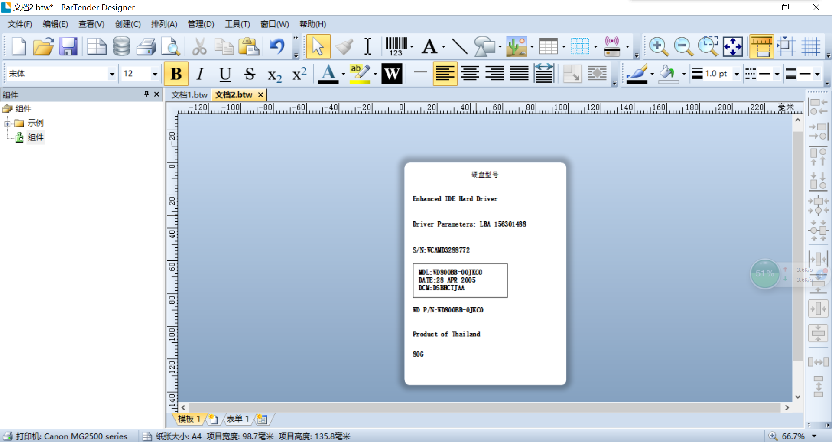Viewport: 832px width, 442px height.
Task: Zoom out of the template
Action: click(x=683, y=47)
